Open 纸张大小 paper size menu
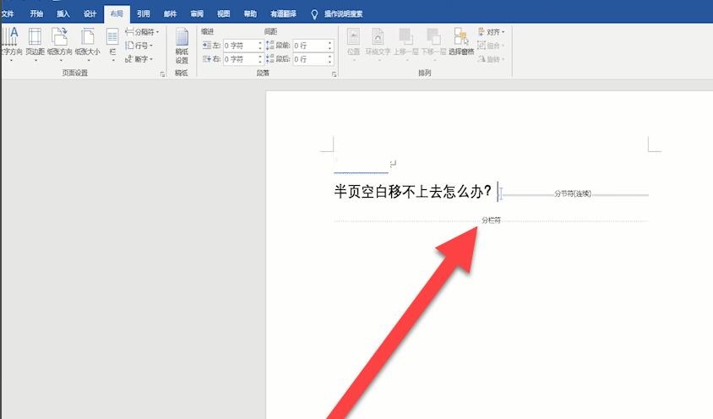Viewport: 713px width, 419px height. (87, 44)
